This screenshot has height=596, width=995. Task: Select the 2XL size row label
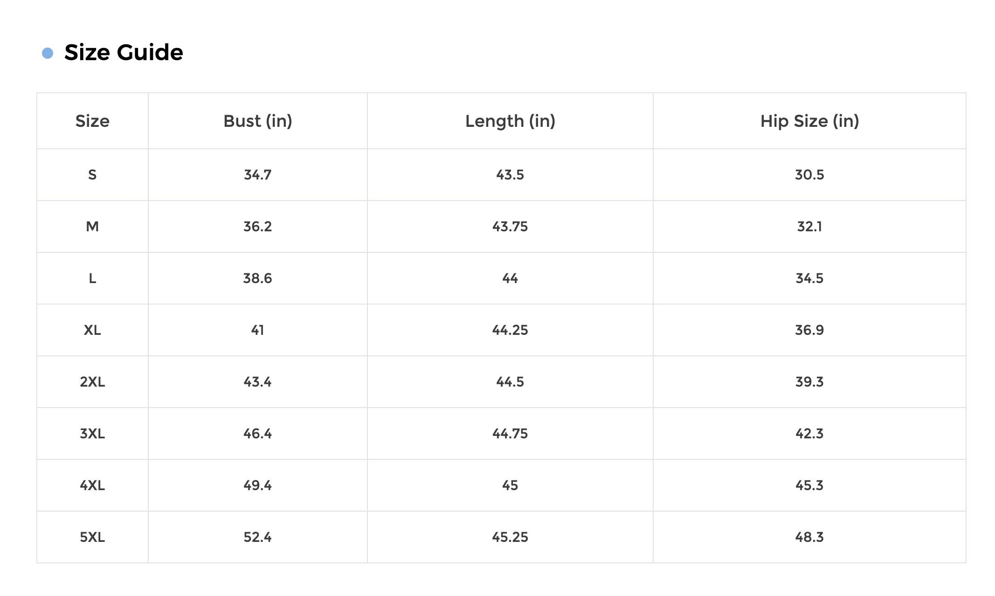[92, 382]
